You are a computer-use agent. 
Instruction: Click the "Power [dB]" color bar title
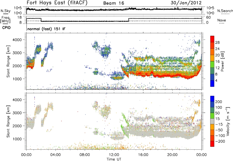[223, 61]
